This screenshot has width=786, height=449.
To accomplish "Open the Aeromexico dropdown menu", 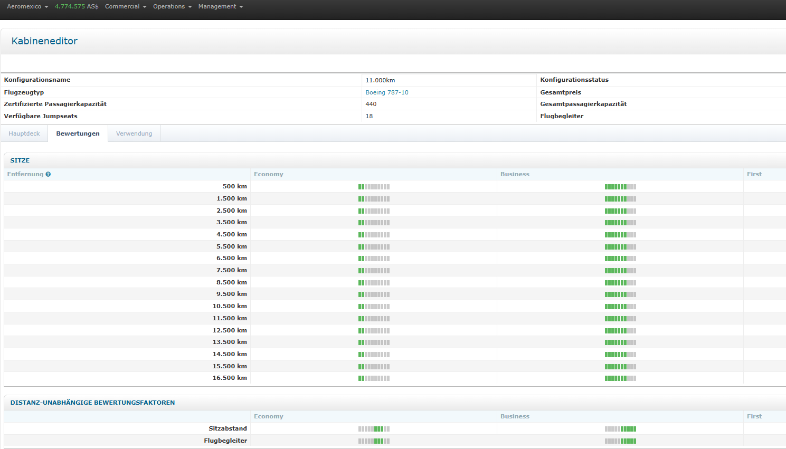I will [27, 6].
